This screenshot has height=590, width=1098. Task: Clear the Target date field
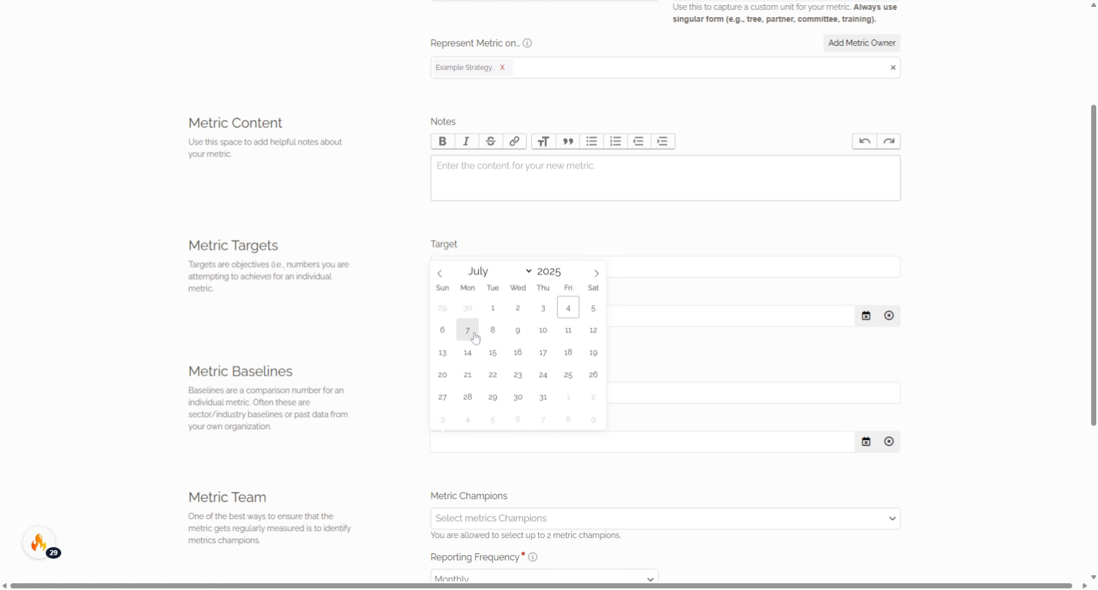[x=889, y=316]
